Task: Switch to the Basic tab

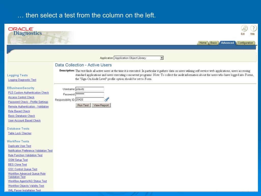Action: click(214, 43)
